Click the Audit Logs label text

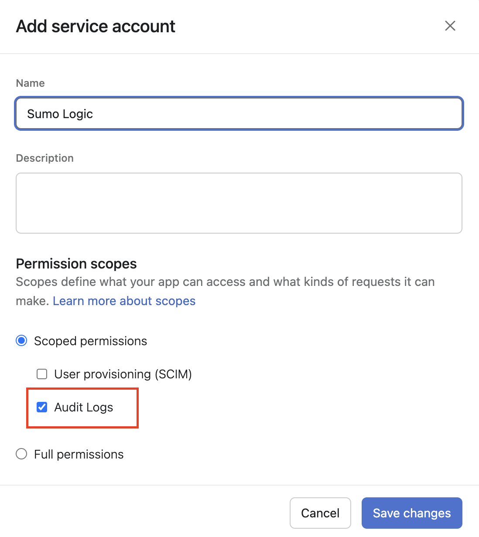tap(83, 407)
